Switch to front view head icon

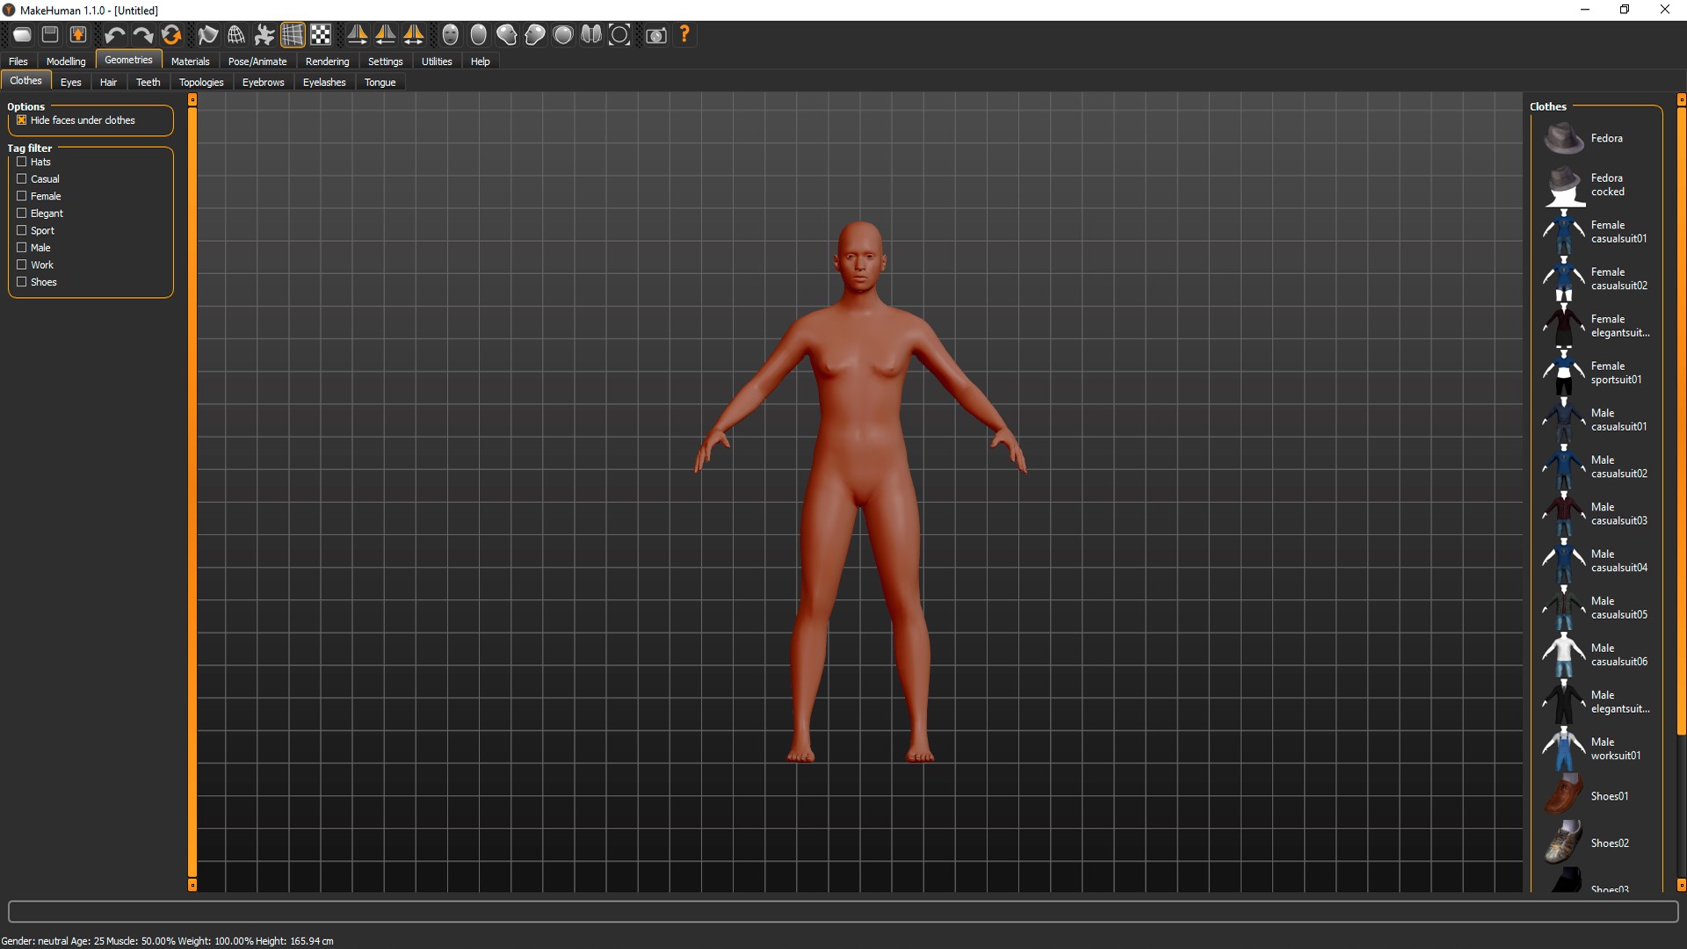(451, 35)
